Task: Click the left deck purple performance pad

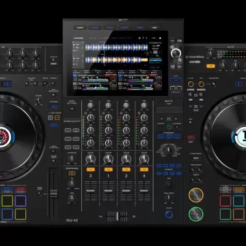Action: tap(20, 201)
